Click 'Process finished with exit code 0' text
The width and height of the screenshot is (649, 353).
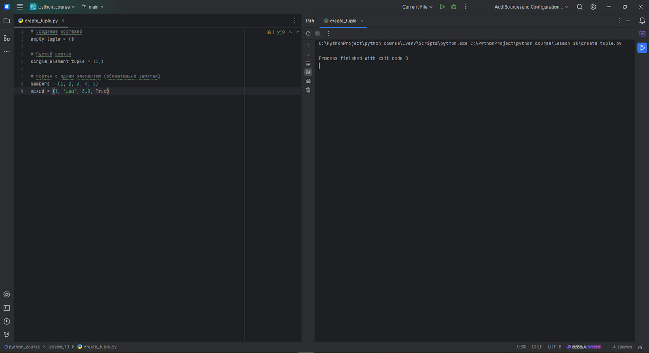(x=363, y=58)
